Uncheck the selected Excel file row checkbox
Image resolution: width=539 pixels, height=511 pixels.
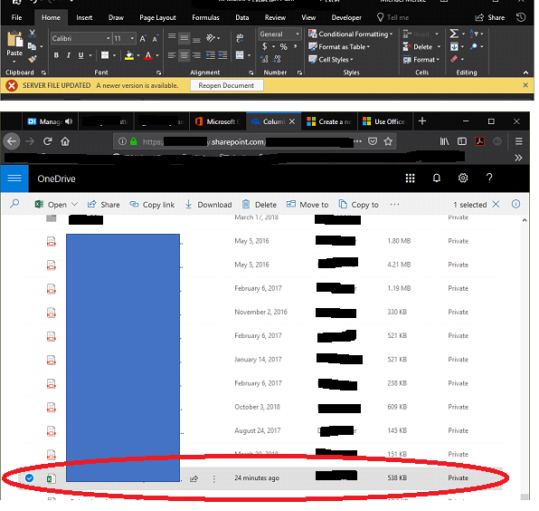[30, 478]
